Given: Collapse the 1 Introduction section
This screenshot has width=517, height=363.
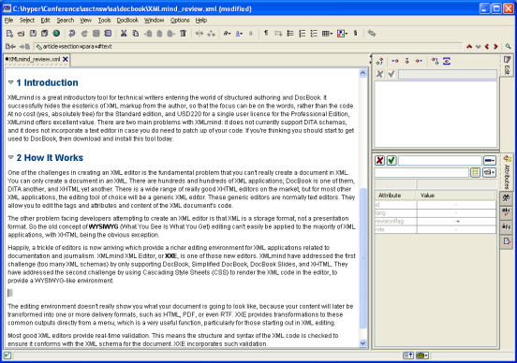Looking at the screenshot, I should pyautogui.click(x=11, y=82).
